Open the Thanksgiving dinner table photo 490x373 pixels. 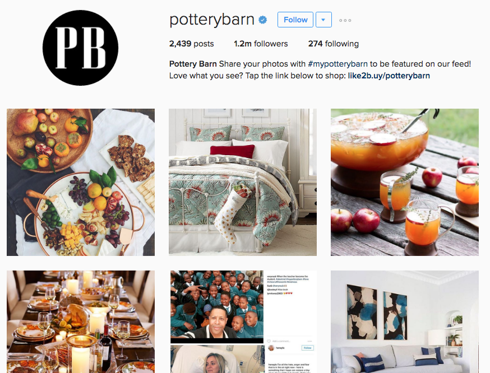point(81,322)
